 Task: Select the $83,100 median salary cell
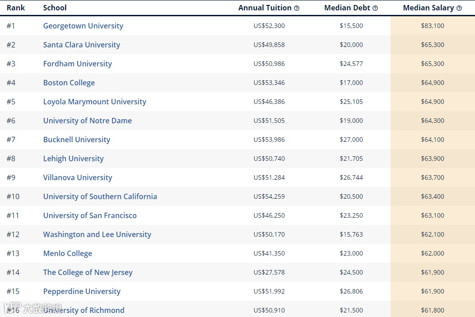[433, 26]
